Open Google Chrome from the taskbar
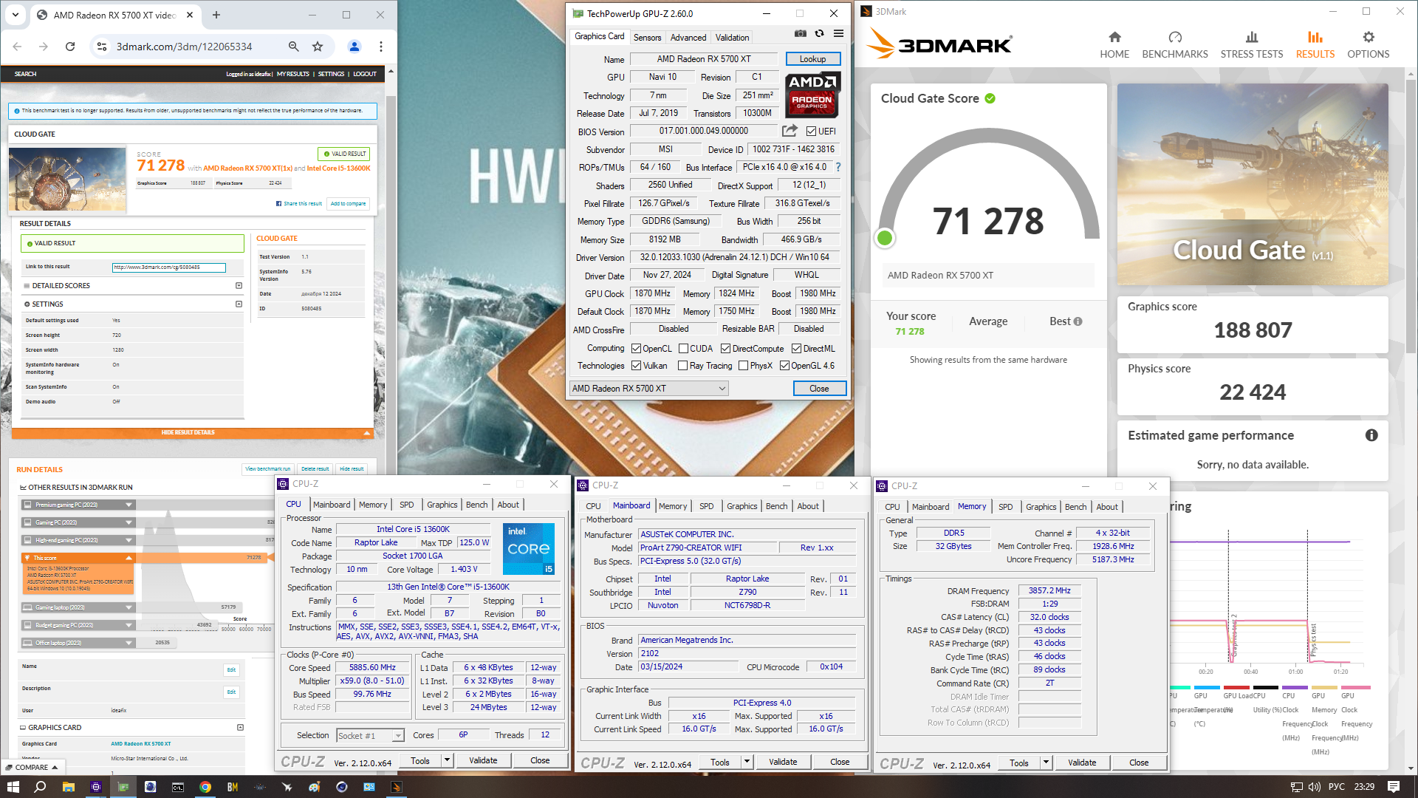This screenshot has width=1418, height=798. point(205,787)
